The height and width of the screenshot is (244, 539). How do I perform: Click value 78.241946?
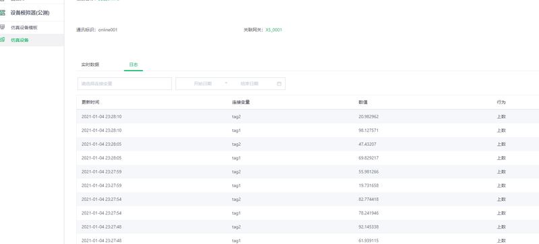pyautogui.click(x=369, y=213)
